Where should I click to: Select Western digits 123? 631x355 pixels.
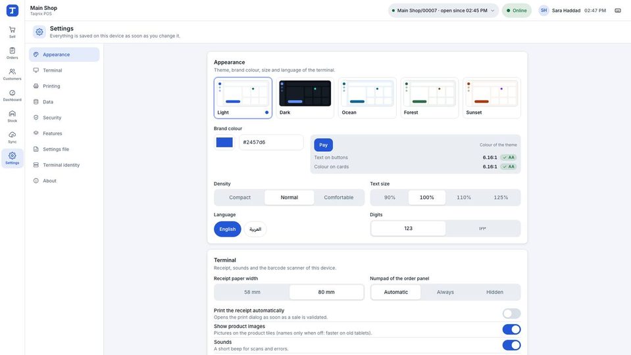click(x=409, y=228)
